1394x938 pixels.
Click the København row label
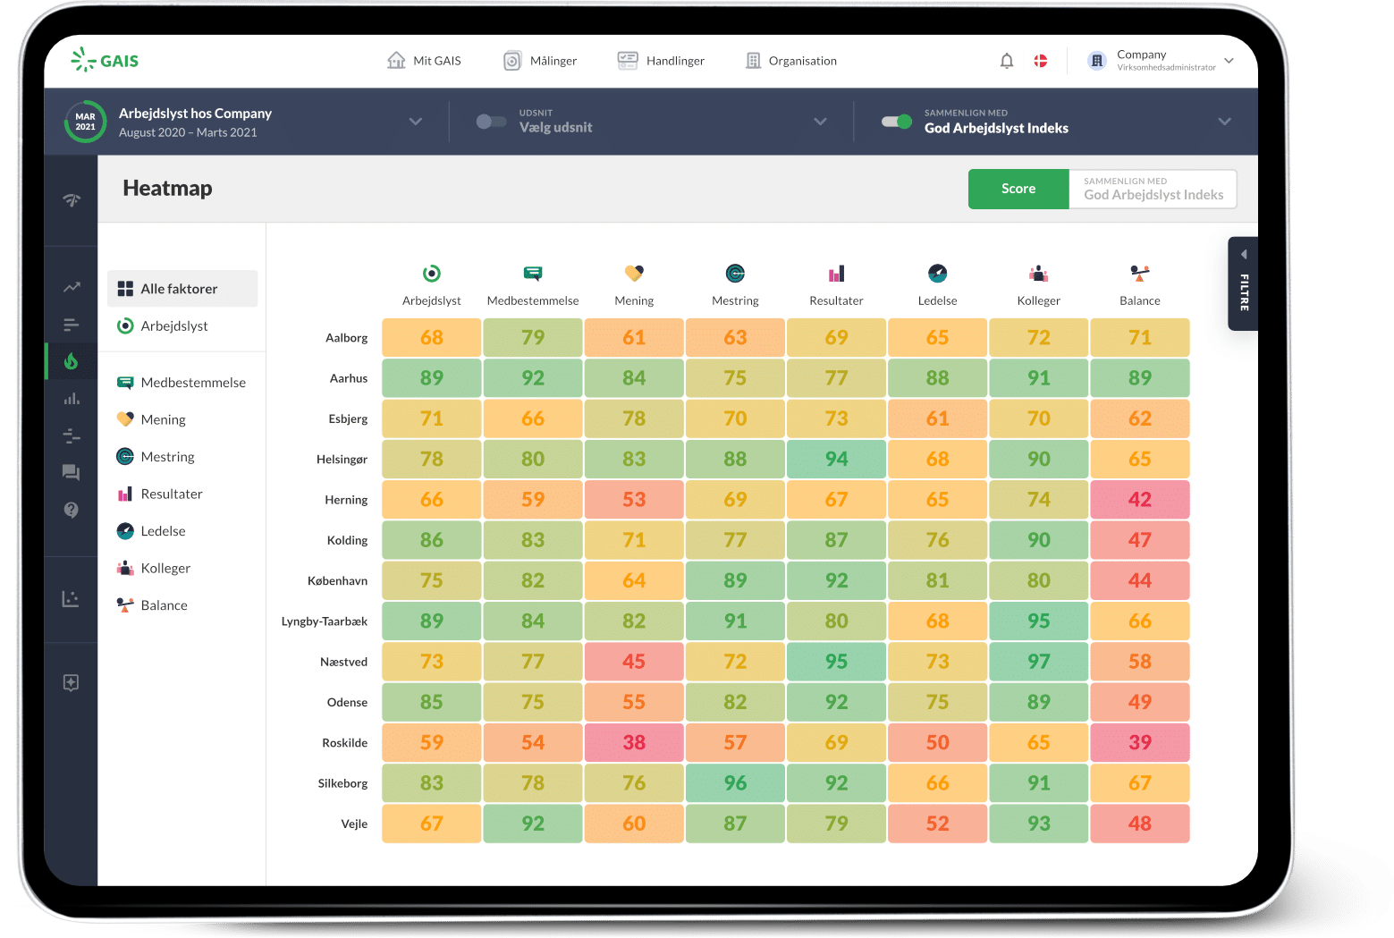point(337,580)
